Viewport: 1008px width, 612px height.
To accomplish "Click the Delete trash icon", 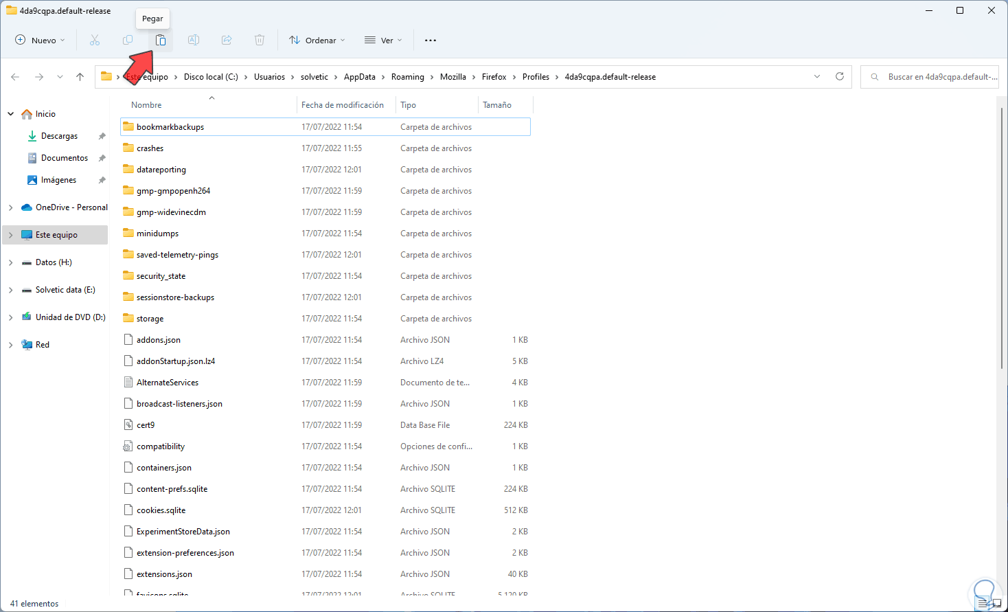I will (x=260, y=41).
